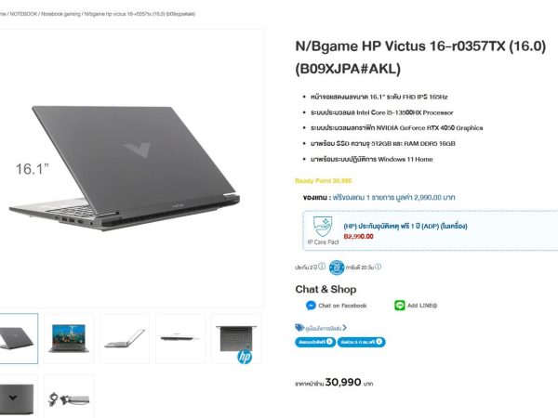Click the blue price tag icon
Image resolution: width=558 pixels, height=418 pixels.
pyautogui.click(x=299, y=327)
